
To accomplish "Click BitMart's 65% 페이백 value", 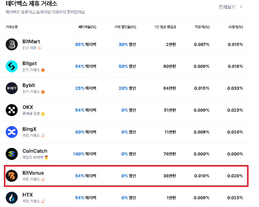I will [86, 44].
